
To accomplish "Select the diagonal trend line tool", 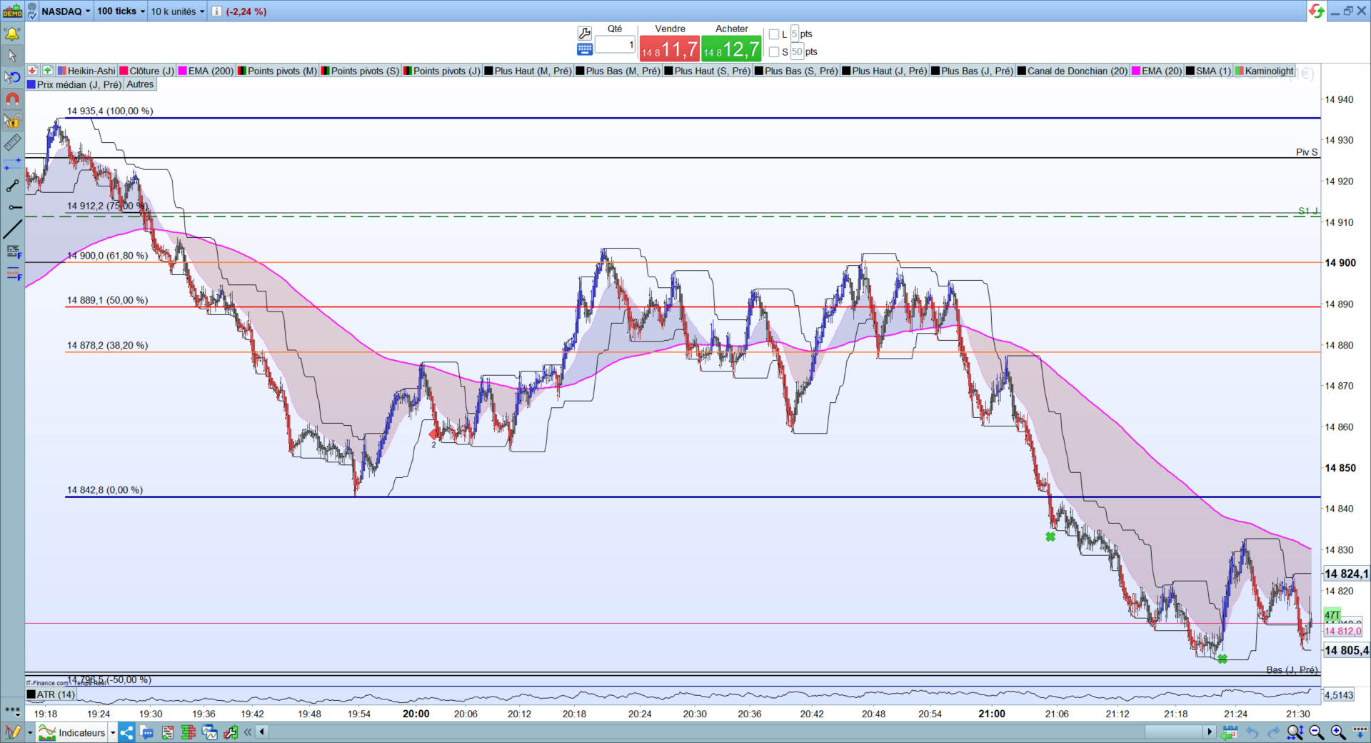I will pos(12,229).
